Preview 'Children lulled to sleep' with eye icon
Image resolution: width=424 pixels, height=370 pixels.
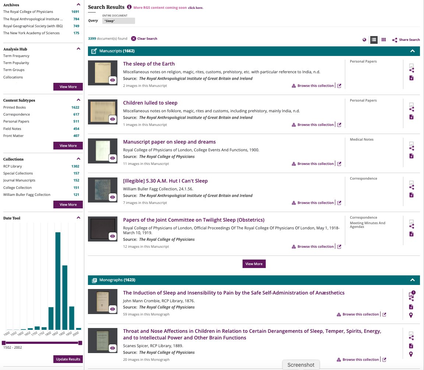click(113, 119)
